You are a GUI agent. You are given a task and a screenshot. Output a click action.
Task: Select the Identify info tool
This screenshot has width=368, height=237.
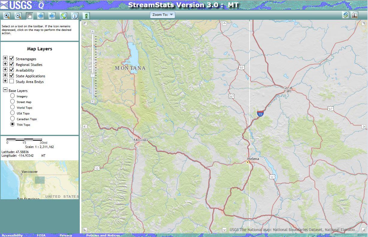[x=75, y=16]
